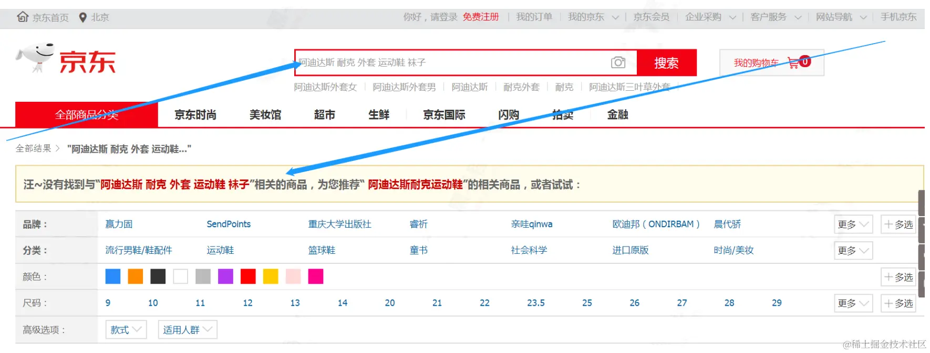Open the 超市 nav tab
Viewport: 930px width, 353px height.
(x=324, y=114)
